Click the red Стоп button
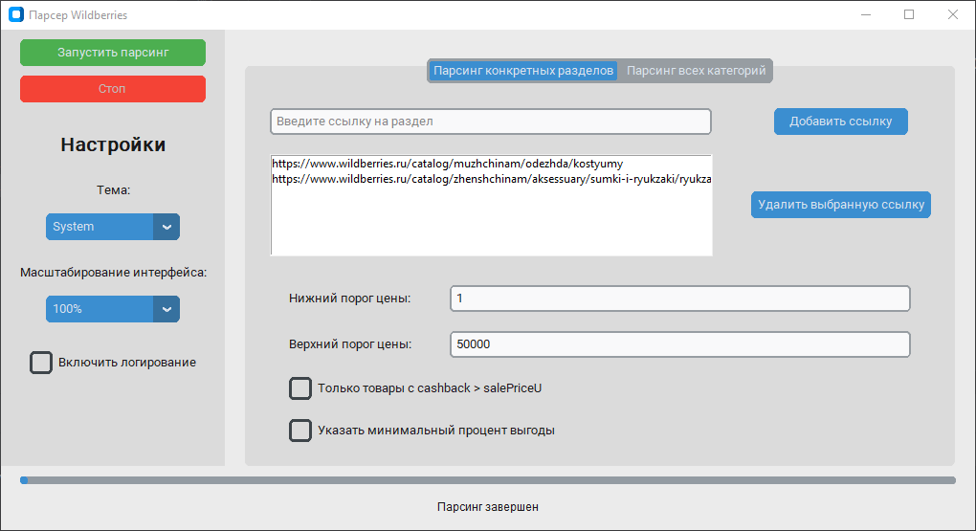The image size is (976, 531). click(x=112, y=89)
